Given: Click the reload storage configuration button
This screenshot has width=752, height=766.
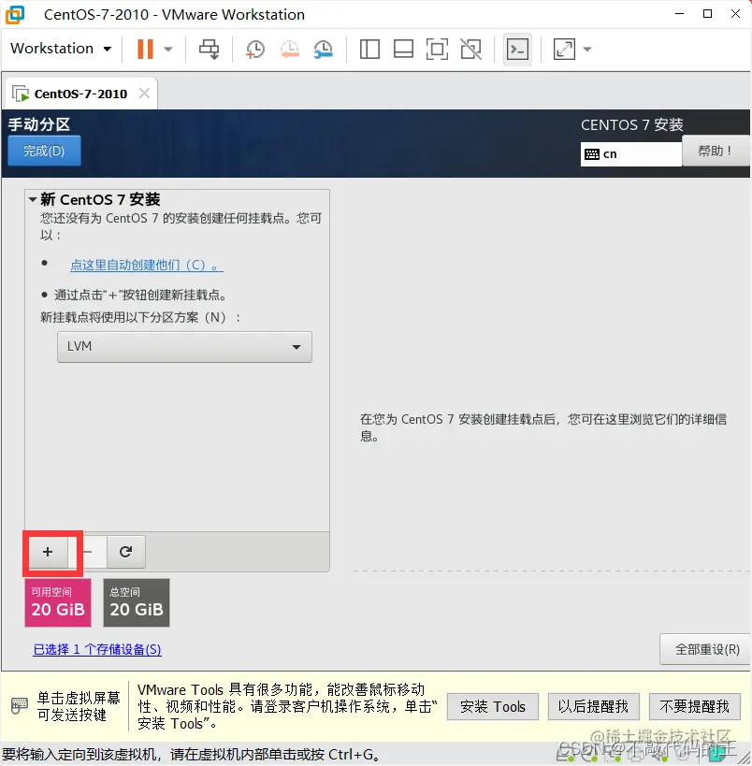Looking at the screenshot, I should [x=126, y=552].
